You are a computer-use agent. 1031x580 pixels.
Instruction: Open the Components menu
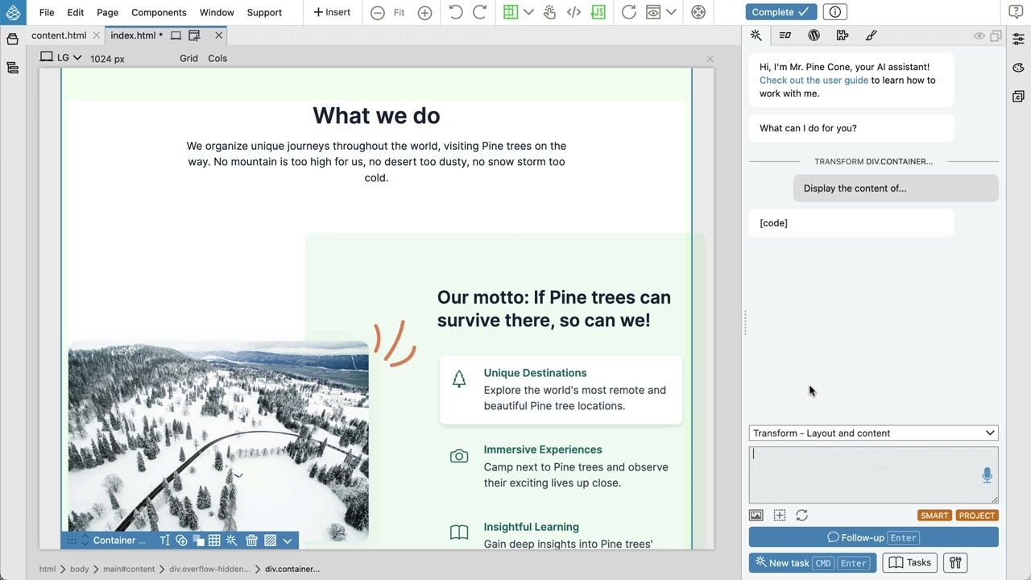[x=159, y=12]
